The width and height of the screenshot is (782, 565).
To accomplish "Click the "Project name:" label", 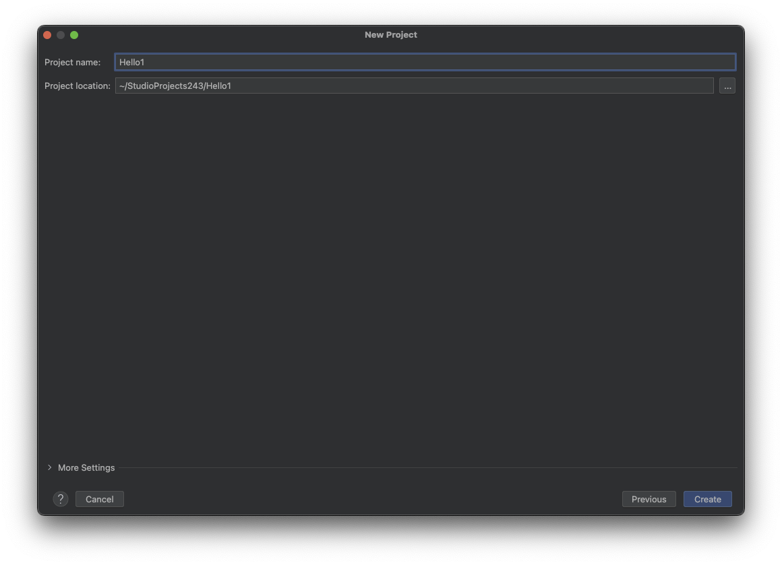I will tap(72, 62).
